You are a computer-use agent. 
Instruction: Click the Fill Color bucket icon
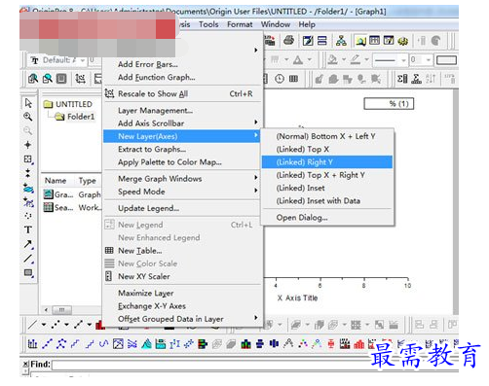332,59
